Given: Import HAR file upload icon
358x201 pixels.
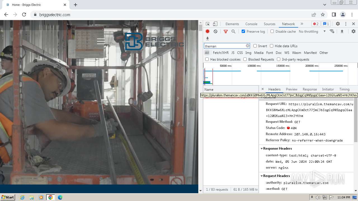Looking at the screenshot, I should click(x=342, y=32).
